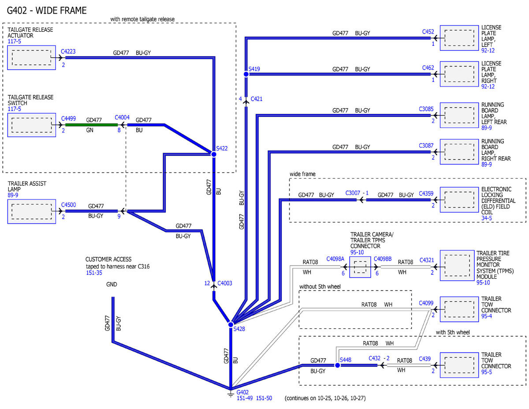The image size is (529, 409).
Task: Select the C421 inline connector label
Action: tap(256, 99)
